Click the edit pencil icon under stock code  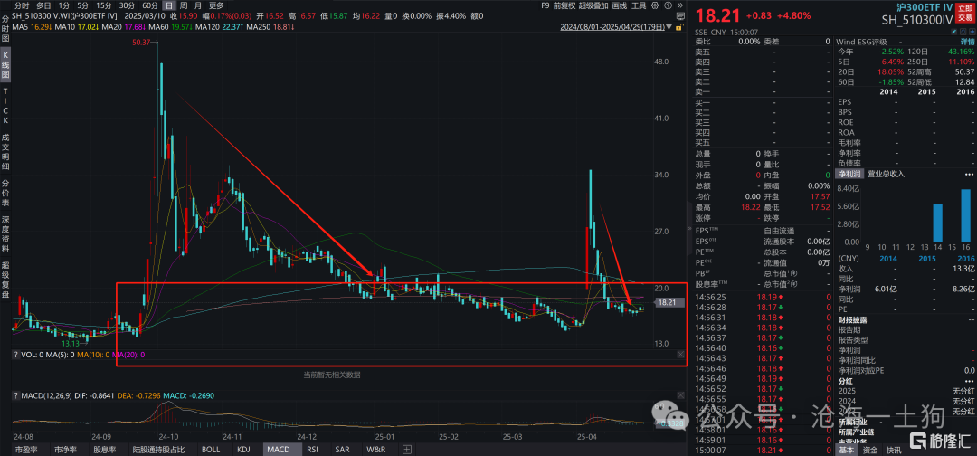pos(954,32)
